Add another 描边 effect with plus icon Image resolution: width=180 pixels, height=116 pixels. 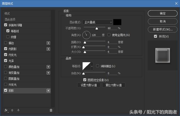[48, 43]
